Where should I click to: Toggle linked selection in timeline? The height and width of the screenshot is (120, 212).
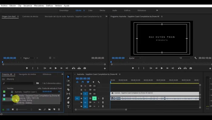[x=88, y=82]
